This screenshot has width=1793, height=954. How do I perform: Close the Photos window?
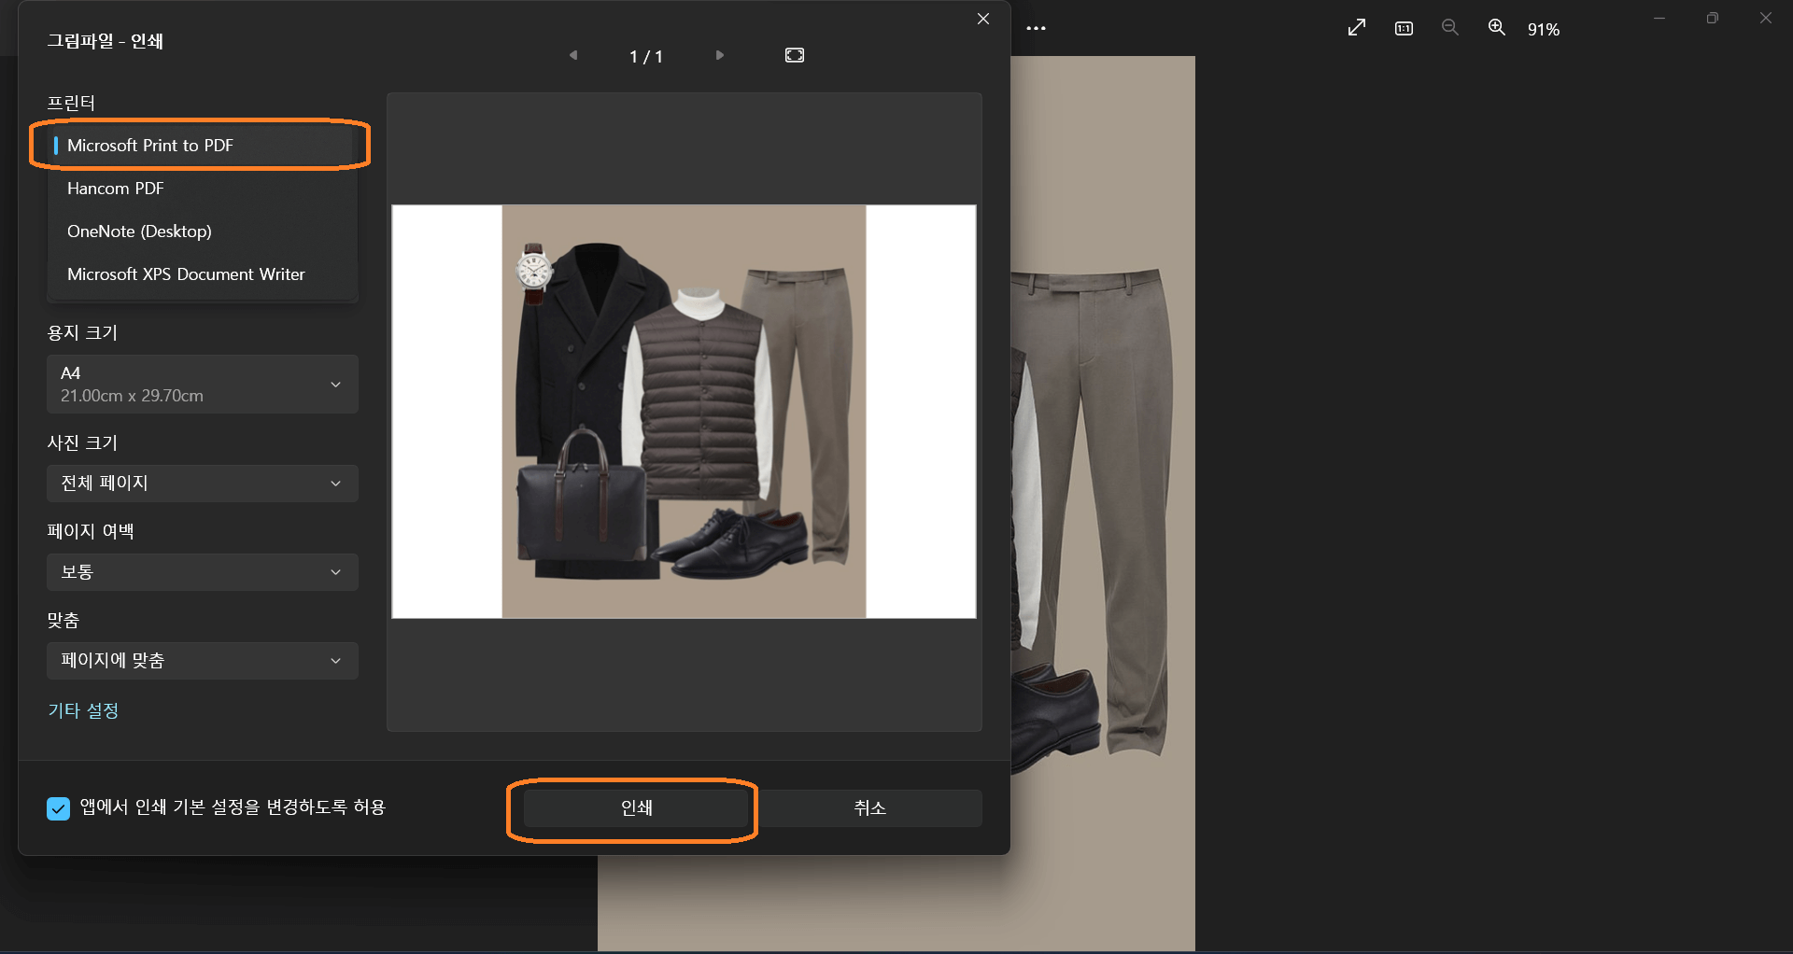(1766, 18)
